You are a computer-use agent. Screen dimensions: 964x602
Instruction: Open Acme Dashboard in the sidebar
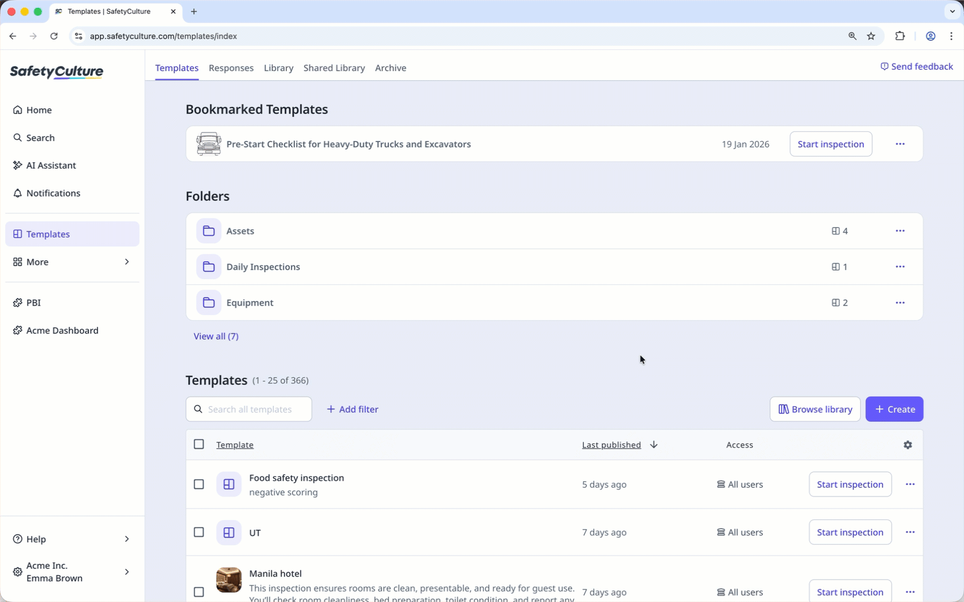[x=72, y=330]
